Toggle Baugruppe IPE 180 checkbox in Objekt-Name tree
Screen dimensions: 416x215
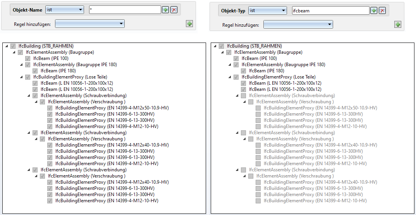pyautogui.click(x=28, y=65)
